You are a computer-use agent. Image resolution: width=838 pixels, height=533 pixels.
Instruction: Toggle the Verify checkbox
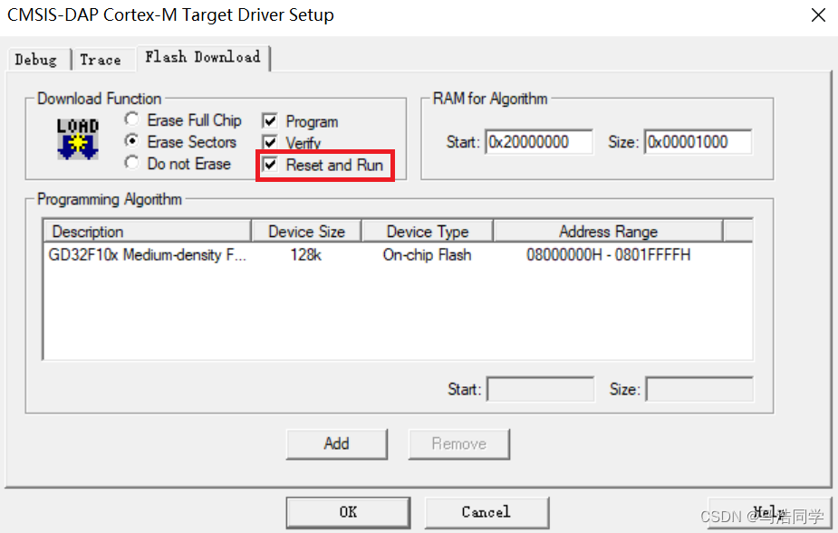click(270, 142)
